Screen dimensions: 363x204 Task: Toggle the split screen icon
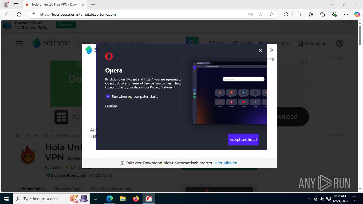coord(299,14)
